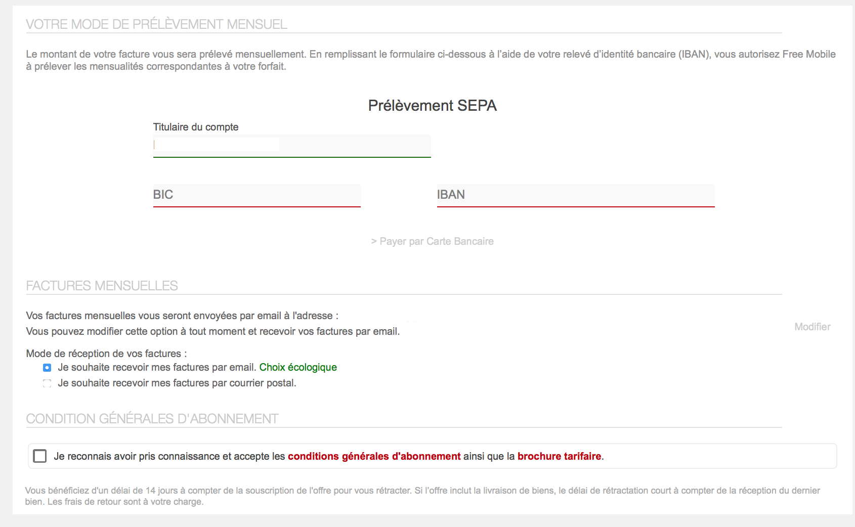Viewport: 855px width, 527px height.
Task: Click the "factures par courrier postal" label text
Action: 177,383
